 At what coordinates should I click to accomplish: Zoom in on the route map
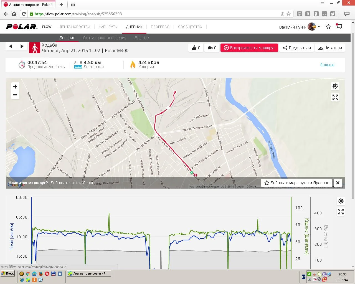[x=15, y=87]
